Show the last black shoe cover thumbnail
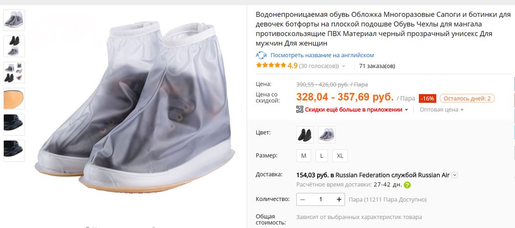The width and height of the screenshot is (515, 228). pos(14,150)
